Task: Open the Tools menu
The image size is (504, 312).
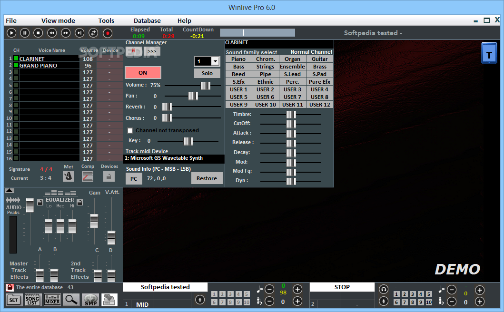Action: pos(107,20)
